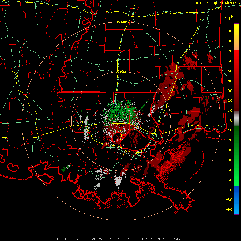Click the "-50" scale value
241x241 pixels.
click(x=229, y=170)
